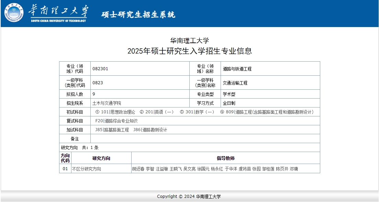Click the 备注 label cell
Screen dimensions: 379x202
[75, 139]
